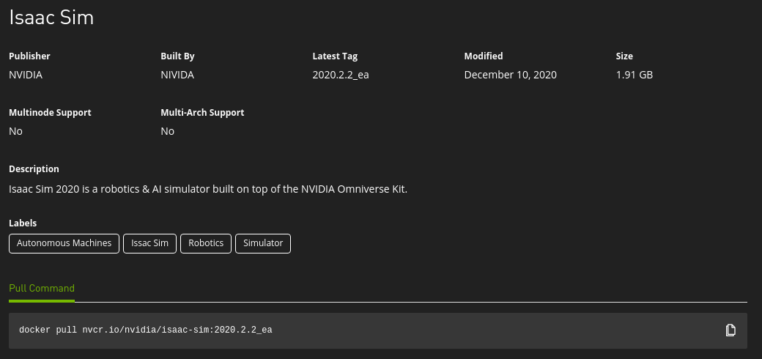Click the No value under Multi-Arch Support
This screenshot has height=359, width=762.
(168, 131)
